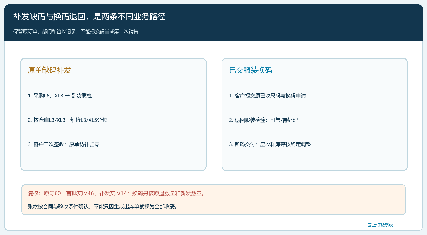Open the 云上订货系统 link
Viewport: 427px width, 235px height.
click(381, 225)
